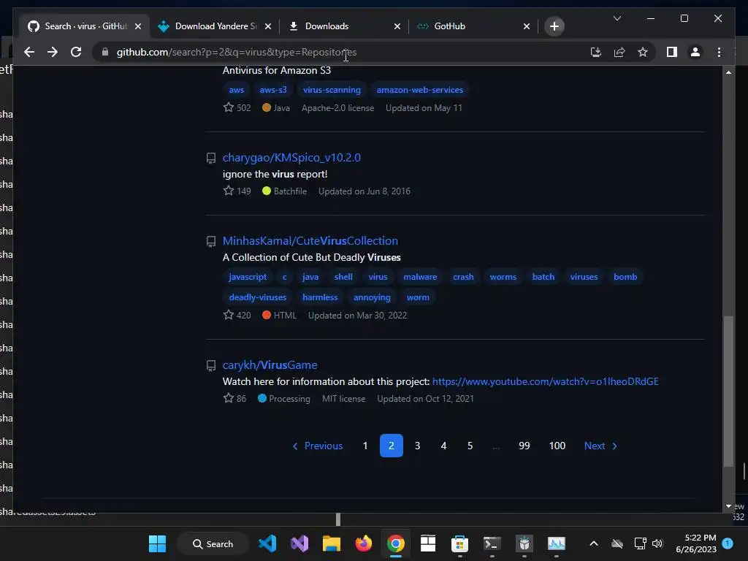This screenshot has height=561, width=748.
Task: Open Microsoft Store from taskbar
Action: click(x=459, y=543)
